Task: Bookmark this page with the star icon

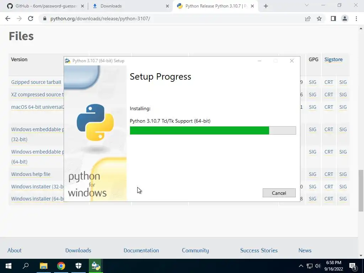Action: tap(319, 18)
